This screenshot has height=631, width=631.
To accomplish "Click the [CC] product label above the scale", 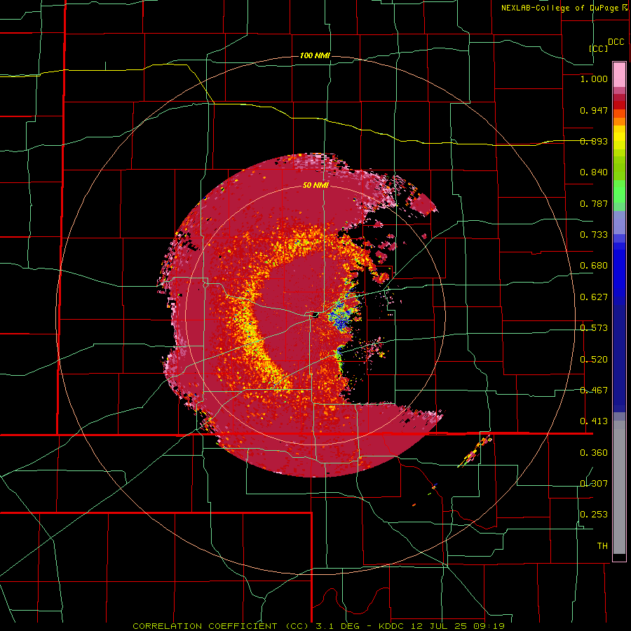I will pos(599,48).
